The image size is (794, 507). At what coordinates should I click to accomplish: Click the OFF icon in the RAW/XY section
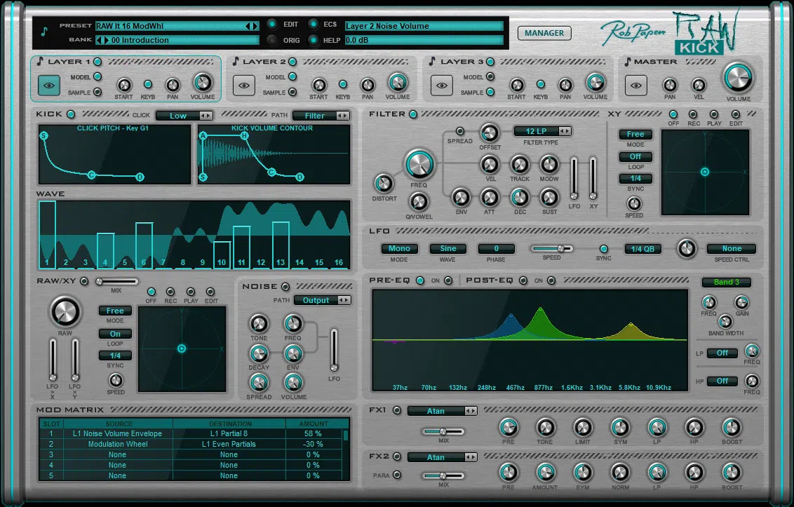pyautogui.click(x=151, y=292)
